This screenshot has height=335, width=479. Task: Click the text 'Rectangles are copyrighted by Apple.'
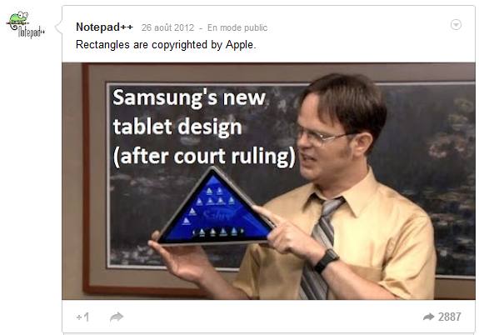point(166,45)
